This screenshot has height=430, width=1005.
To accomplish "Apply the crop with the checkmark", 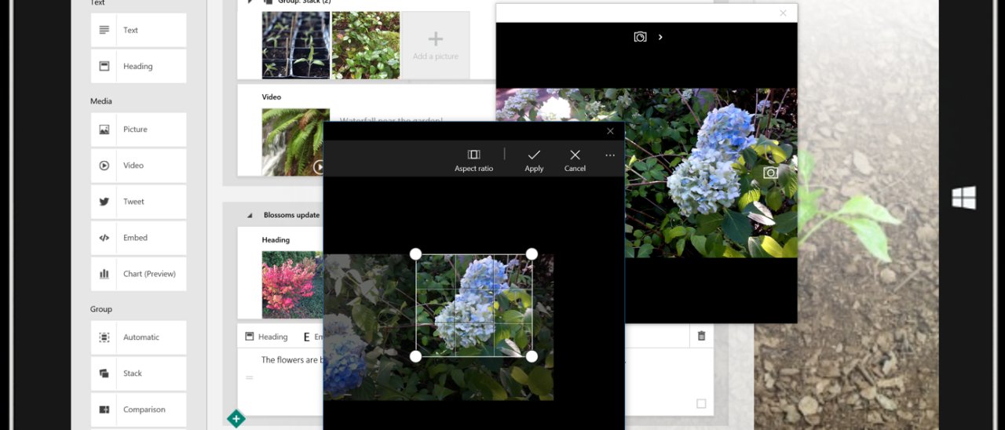I will coord(534,160).
